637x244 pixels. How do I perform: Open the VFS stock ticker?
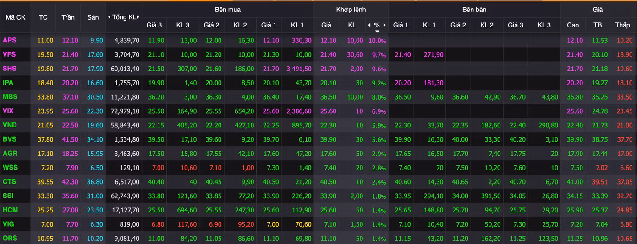pyautogui.click(x=9, y=54)
